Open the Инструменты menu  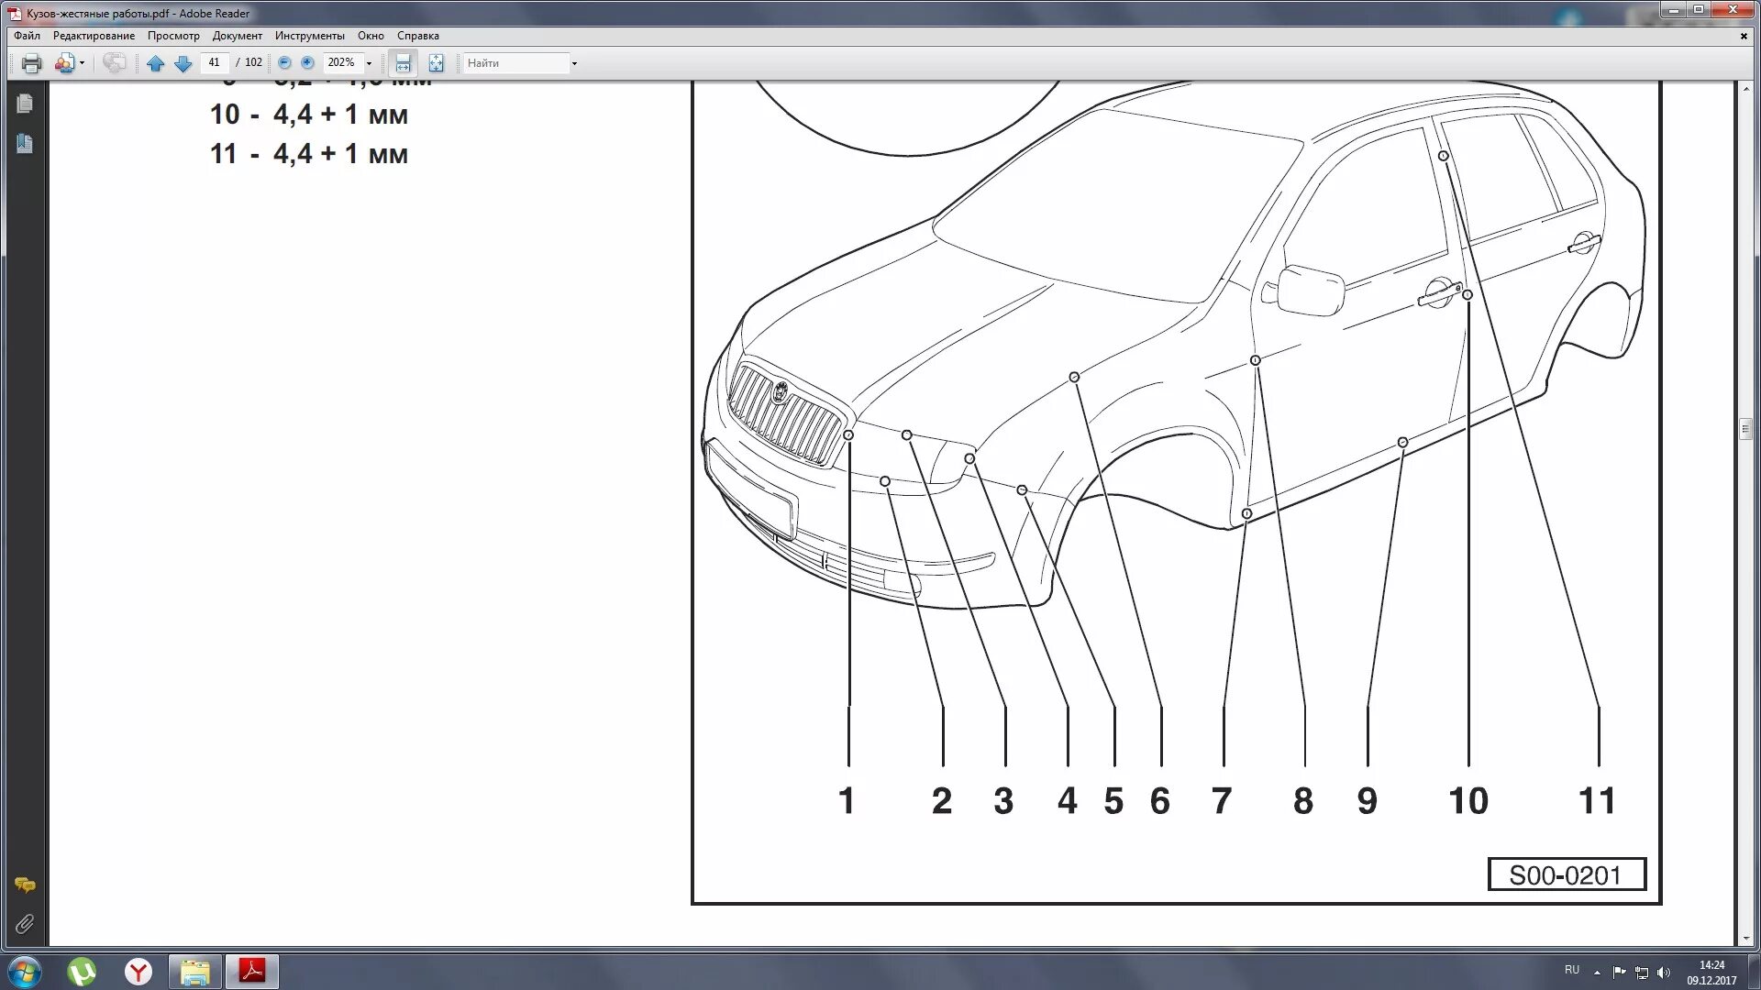point(310,36)
